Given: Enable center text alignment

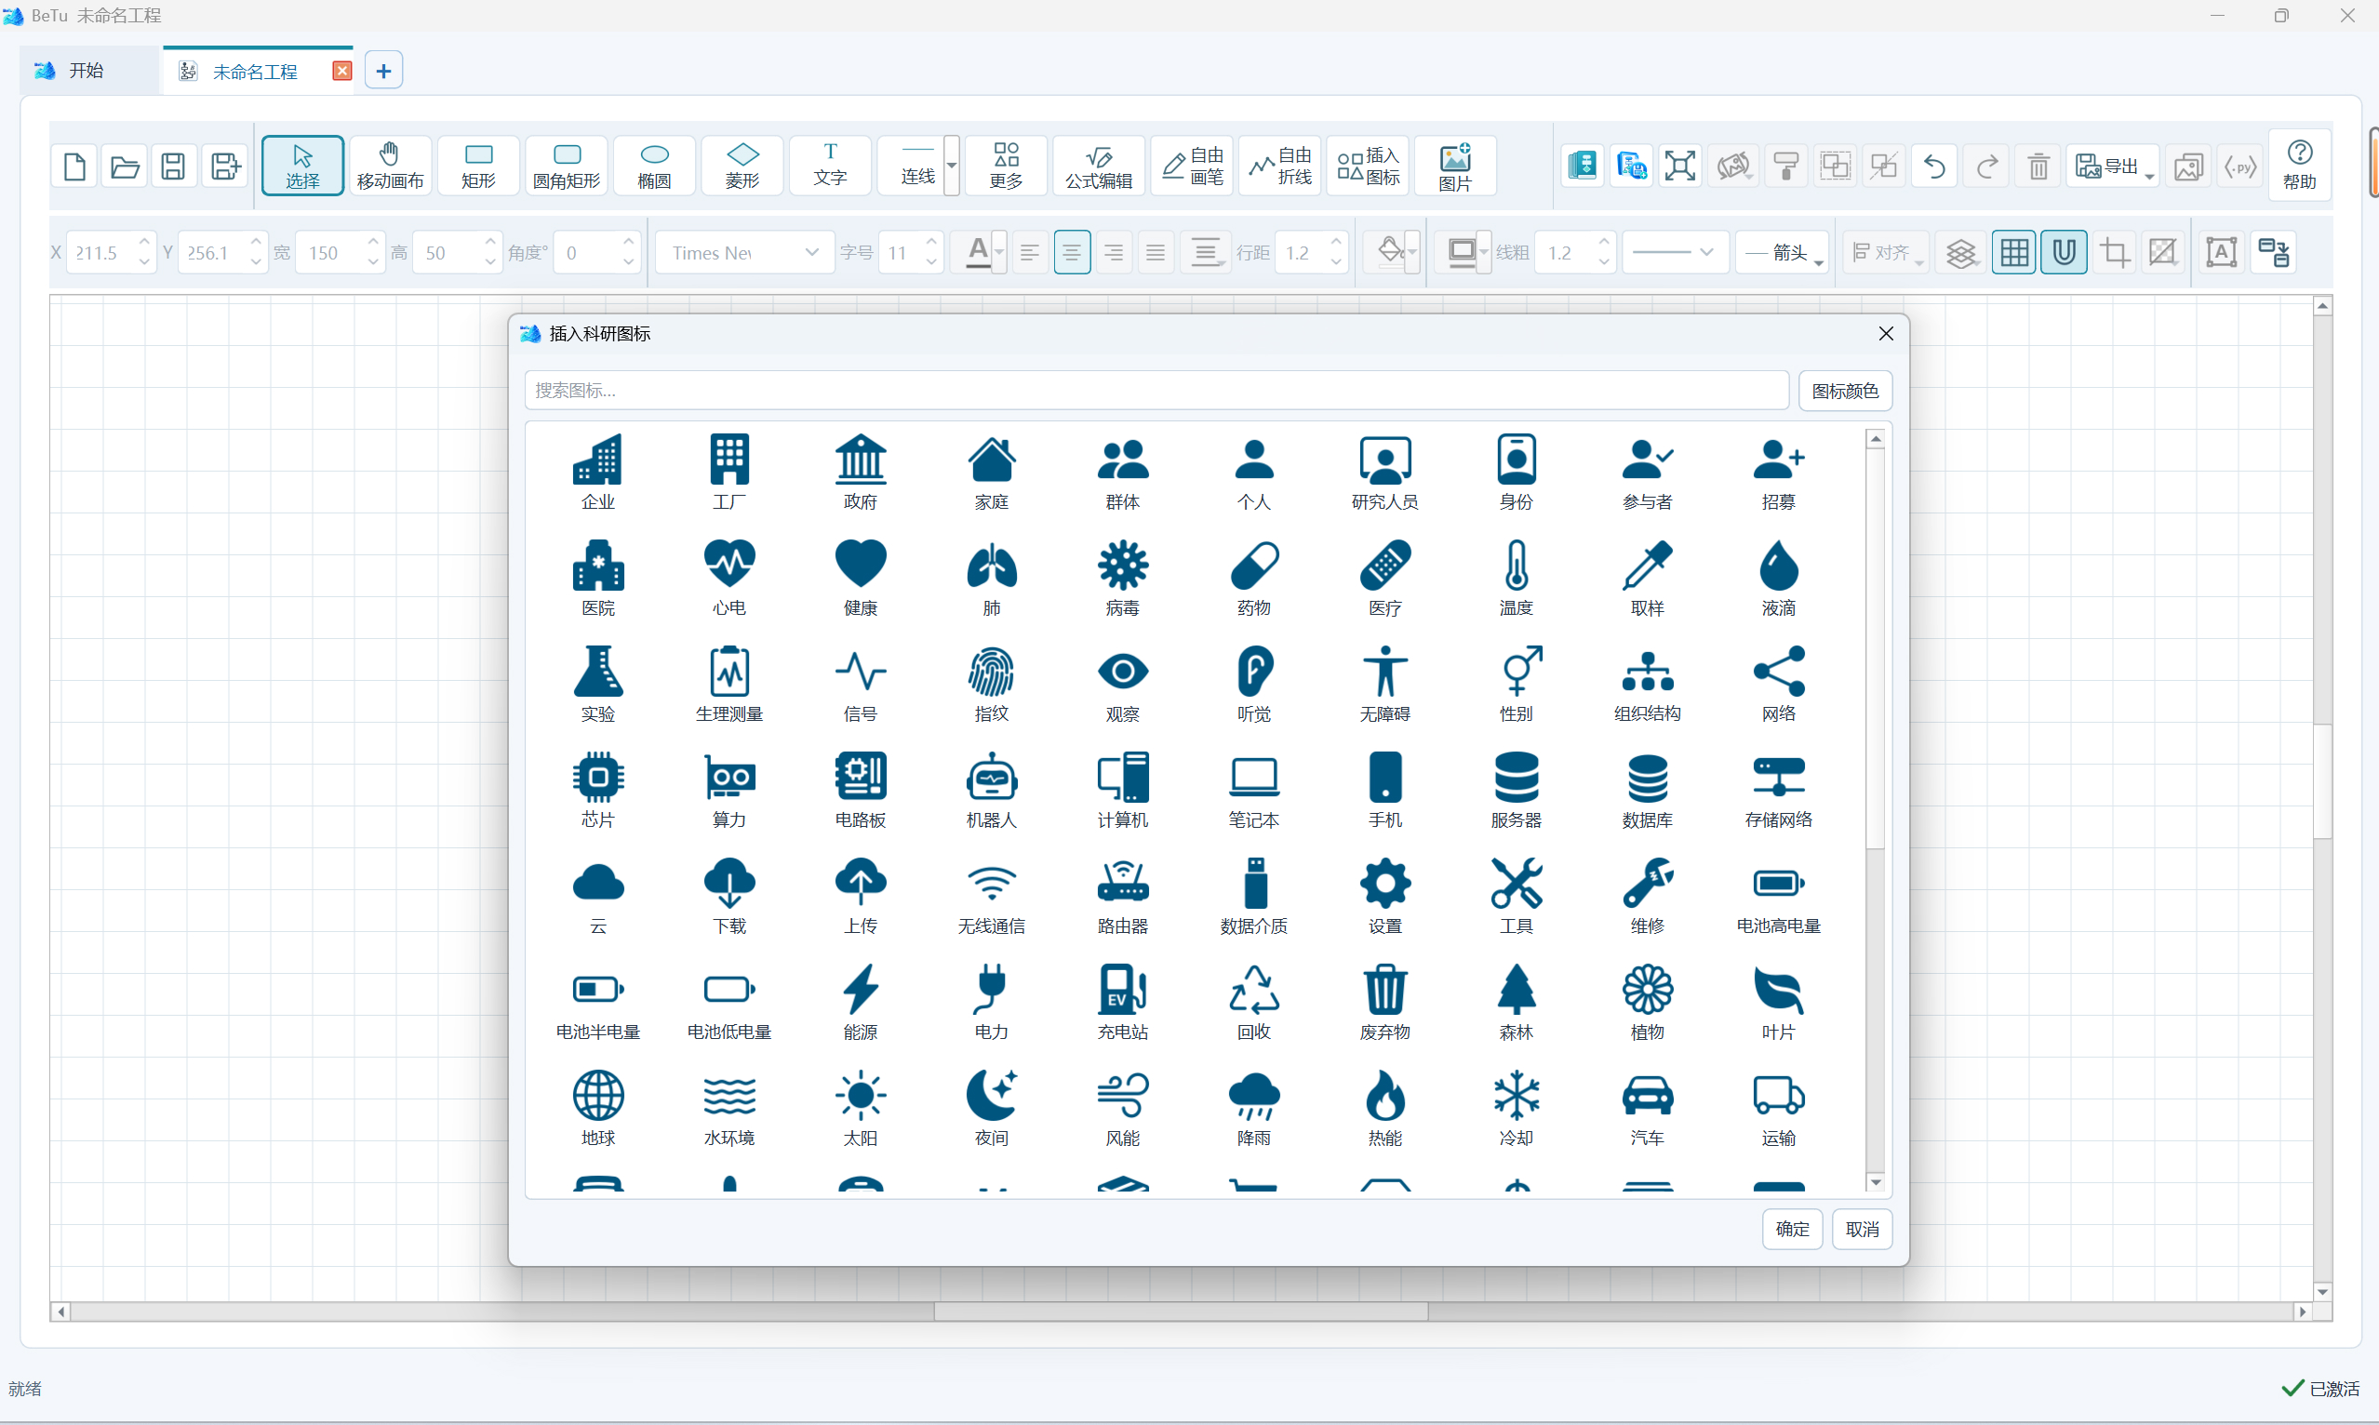Looking at the screenshot, I should [x=1071, y=253].
